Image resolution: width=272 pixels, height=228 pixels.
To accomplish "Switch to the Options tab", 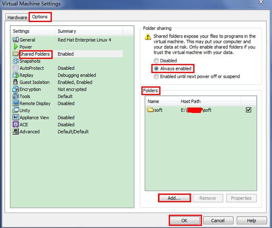I will [40, 17].
